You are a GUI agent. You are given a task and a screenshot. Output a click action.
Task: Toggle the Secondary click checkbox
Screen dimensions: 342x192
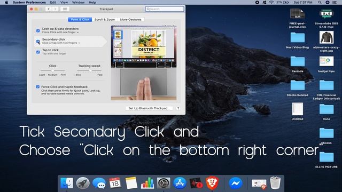coord(38,42)
